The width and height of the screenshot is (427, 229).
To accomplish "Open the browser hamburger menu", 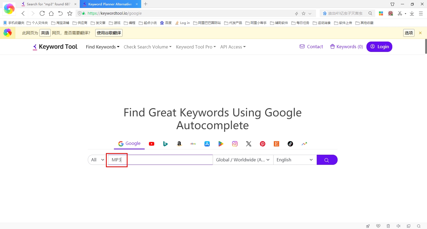I will pyautogui.click(x=421, y=13).
